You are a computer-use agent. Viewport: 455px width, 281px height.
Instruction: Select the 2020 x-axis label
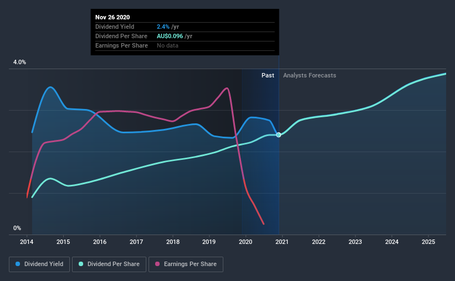click(x=246, y=242)
